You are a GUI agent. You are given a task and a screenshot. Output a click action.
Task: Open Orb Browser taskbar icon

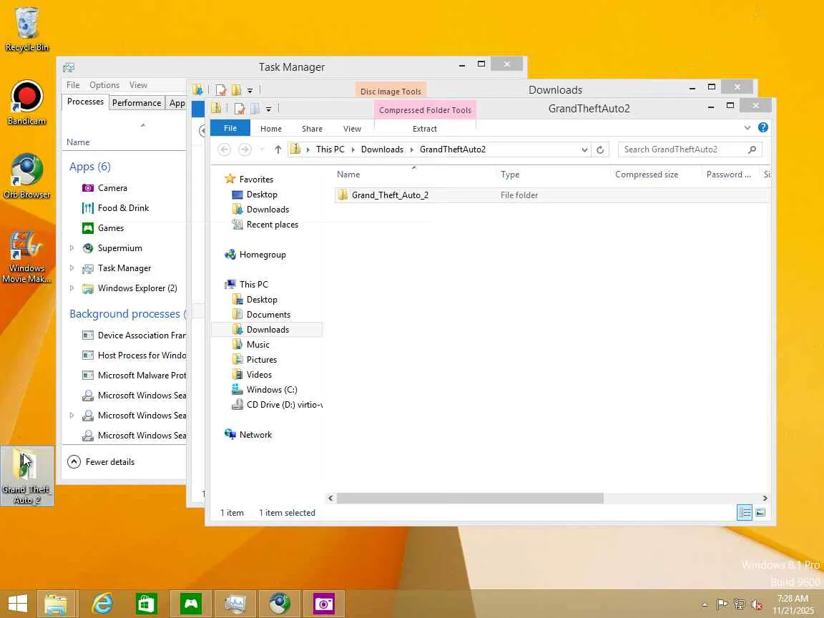(x=280, y=603)
